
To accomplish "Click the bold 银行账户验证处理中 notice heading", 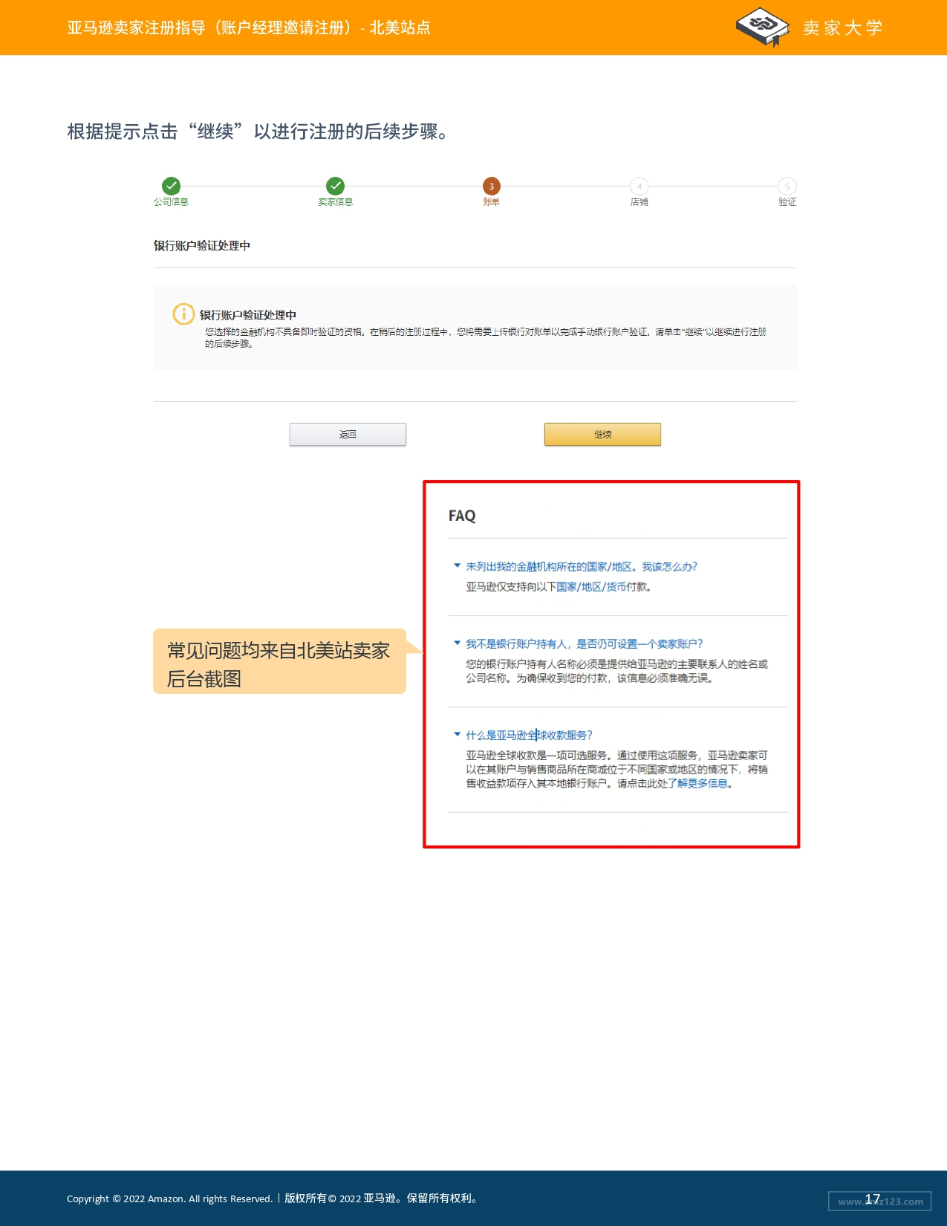I will 248,315.
